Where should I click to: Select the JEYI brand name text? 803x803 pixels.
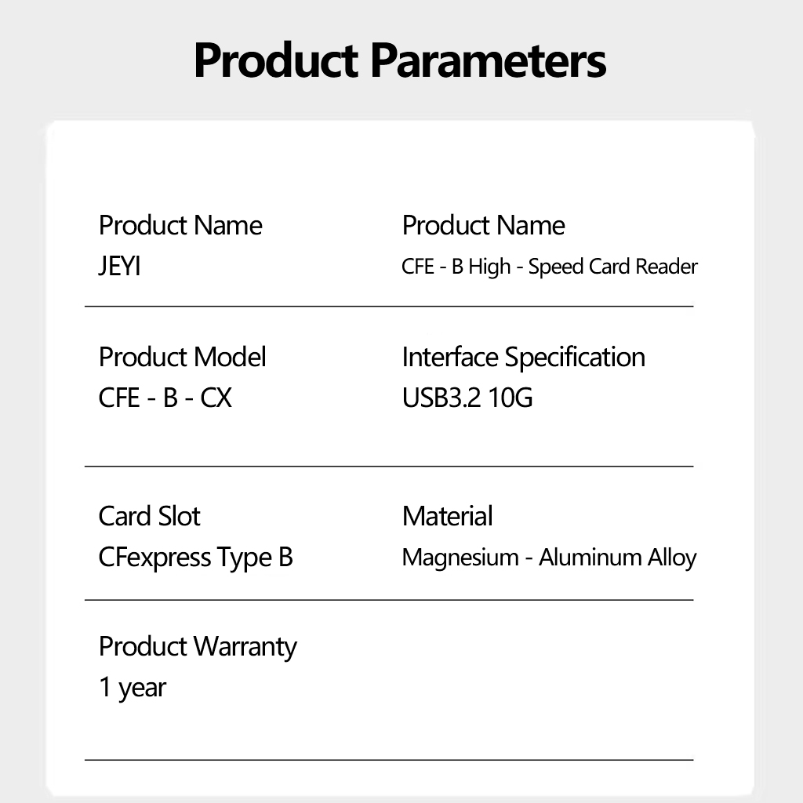[120, 267]
